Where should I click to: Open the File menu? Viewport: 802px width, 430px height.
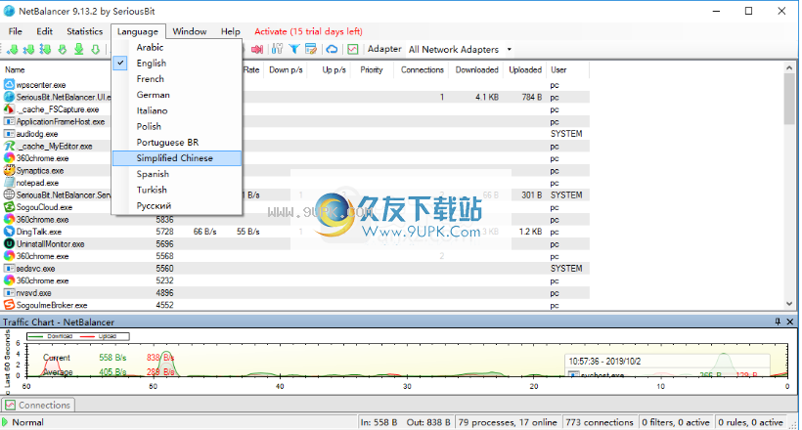(x=16, y=31)
